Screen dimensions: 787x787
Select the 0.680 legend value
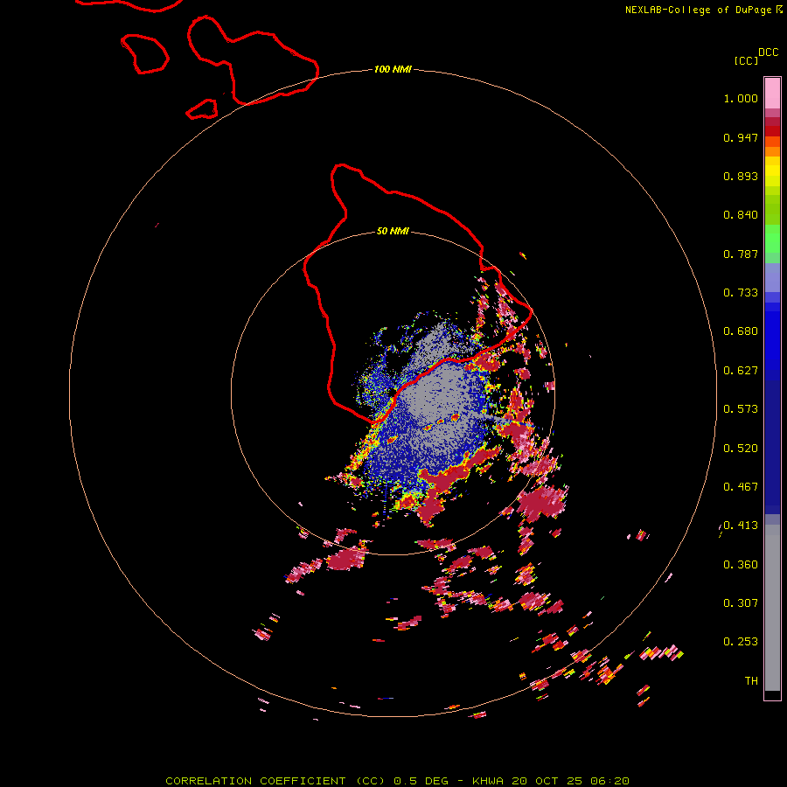pyautogui.click(x=741, y=331)
